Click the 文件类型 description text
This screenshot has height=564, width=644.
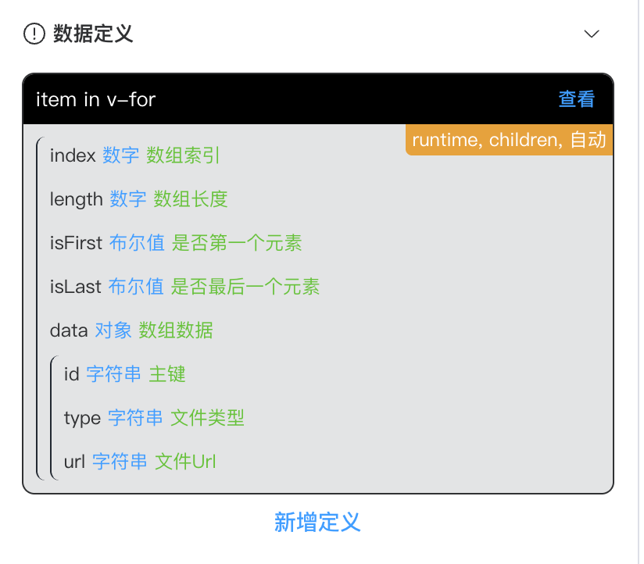[207, 418]
